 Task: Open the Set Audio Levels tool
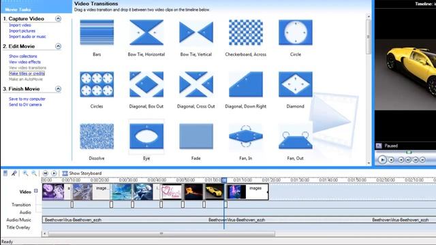click(x=5, y=174)
